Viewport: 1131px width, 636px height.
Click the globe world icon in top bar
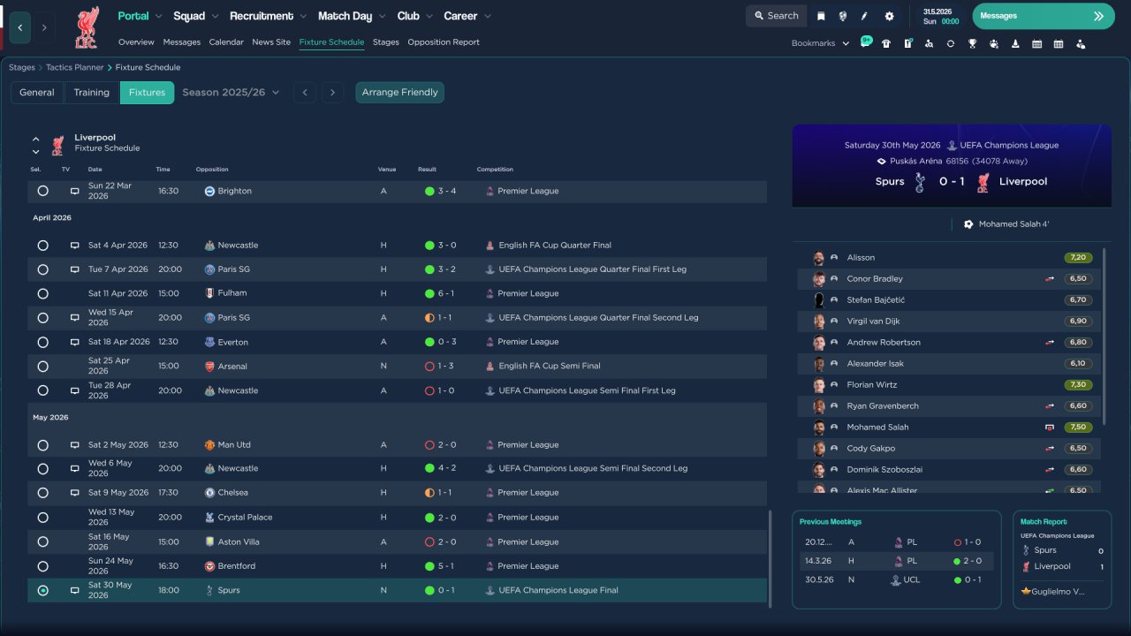coord(843,16)
